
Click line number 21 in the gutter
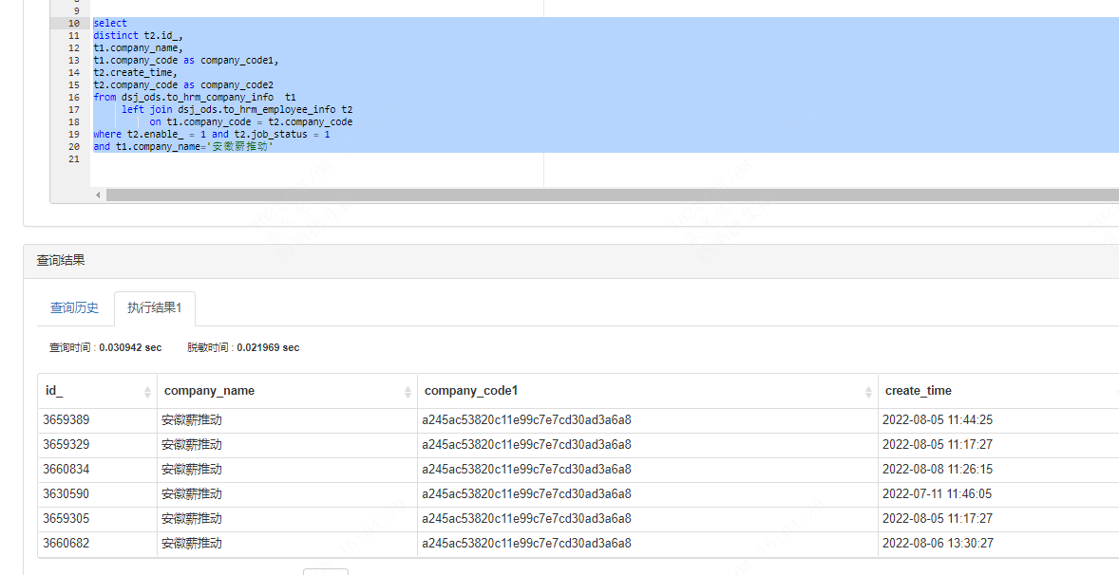[x=73, y=159]
